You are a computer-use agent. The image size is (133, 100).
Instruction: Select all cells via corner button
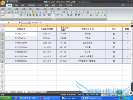2,26
